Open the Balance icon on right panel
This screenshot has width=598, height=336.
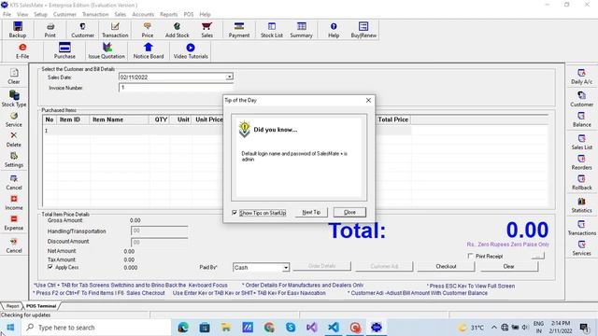(x=581, y=119)
